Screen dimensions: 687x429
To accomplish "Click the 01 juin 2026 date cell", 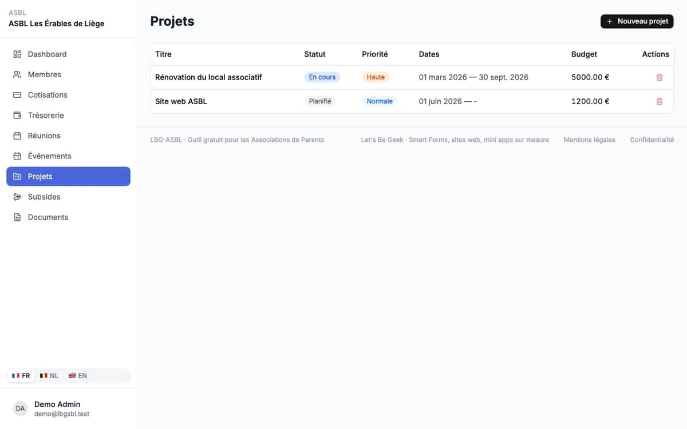I will pyautogui.click(x=448, y=101).
